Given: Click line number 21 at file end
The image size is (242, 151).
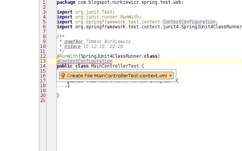Looking at the screenshot, I should (x=43, y=100).
